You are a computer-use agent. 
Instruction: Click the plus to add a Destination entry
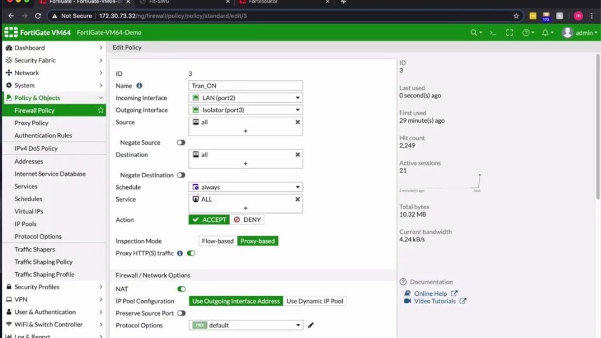point(247,164)
